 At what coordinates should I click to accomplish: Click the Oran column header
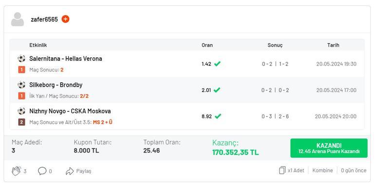point(207,45)
